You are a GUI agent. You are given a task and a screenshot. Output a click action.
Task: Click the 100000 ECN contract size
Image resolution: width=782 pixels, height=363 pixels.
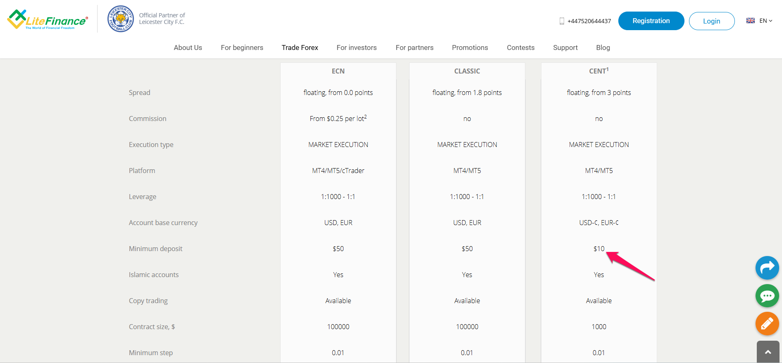338,327
